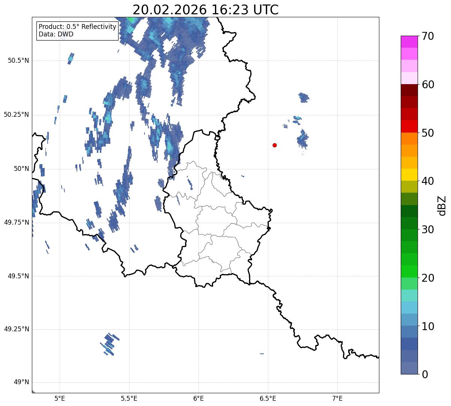
Task: Click the yellow colorbar segment
Action: click(409, 175)
